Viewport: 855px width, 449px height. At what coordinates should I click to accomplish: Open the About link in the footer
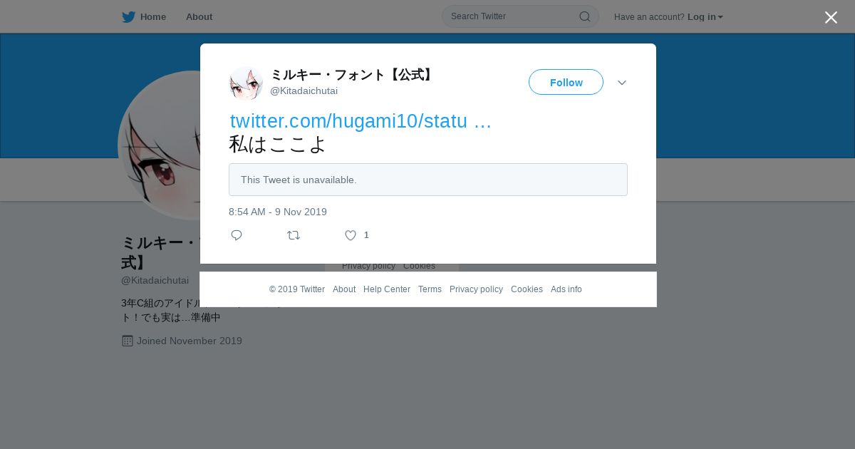point(344,289)
